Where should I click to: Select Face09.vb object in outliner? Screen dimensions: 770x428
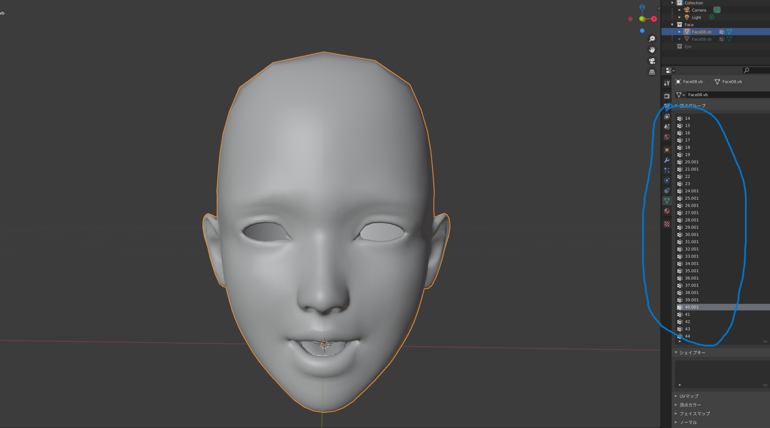click(701, 39)
